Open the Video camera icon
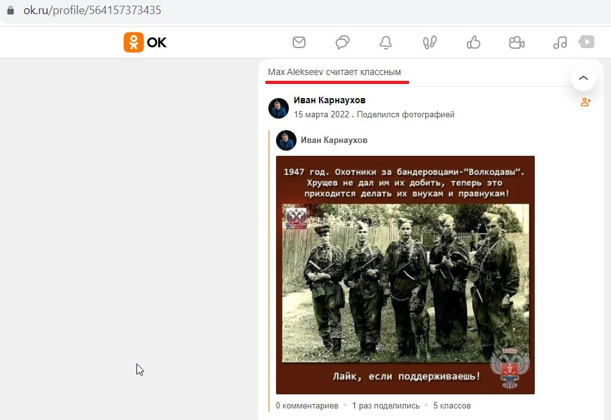 click(517, 42)
